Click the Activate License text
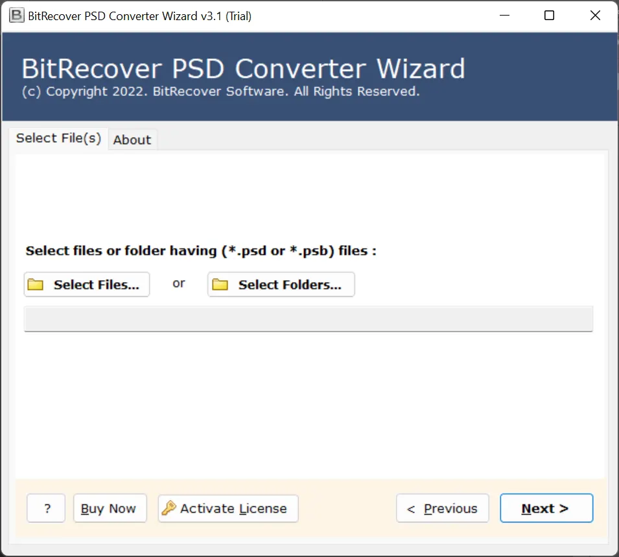This screenshot has height=557, width=619. (233, 508)
